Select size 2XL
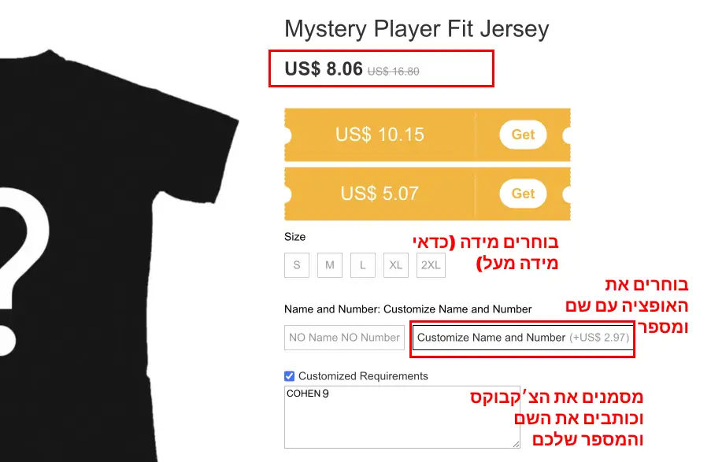This screenshot has width=711, height=462. coord(431,264)
